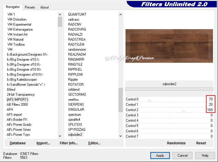Select the Navigator tab
The image size is (218, 162).
pyautogui.click(x=13, y=7)
